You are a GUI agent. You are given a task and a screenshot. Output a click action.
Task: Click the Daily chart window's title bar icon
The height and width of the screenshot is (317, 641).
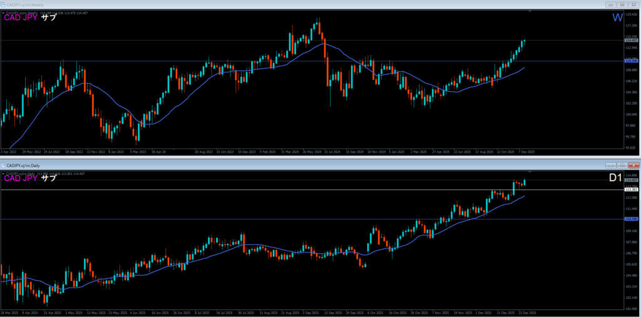point(3,165)
